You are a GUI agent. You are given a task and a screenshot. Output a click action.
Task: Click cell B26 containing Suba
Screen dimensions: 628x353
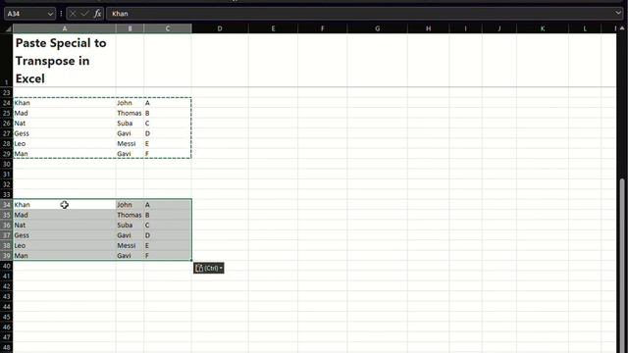pyautogui.click(x=130, y=124)
